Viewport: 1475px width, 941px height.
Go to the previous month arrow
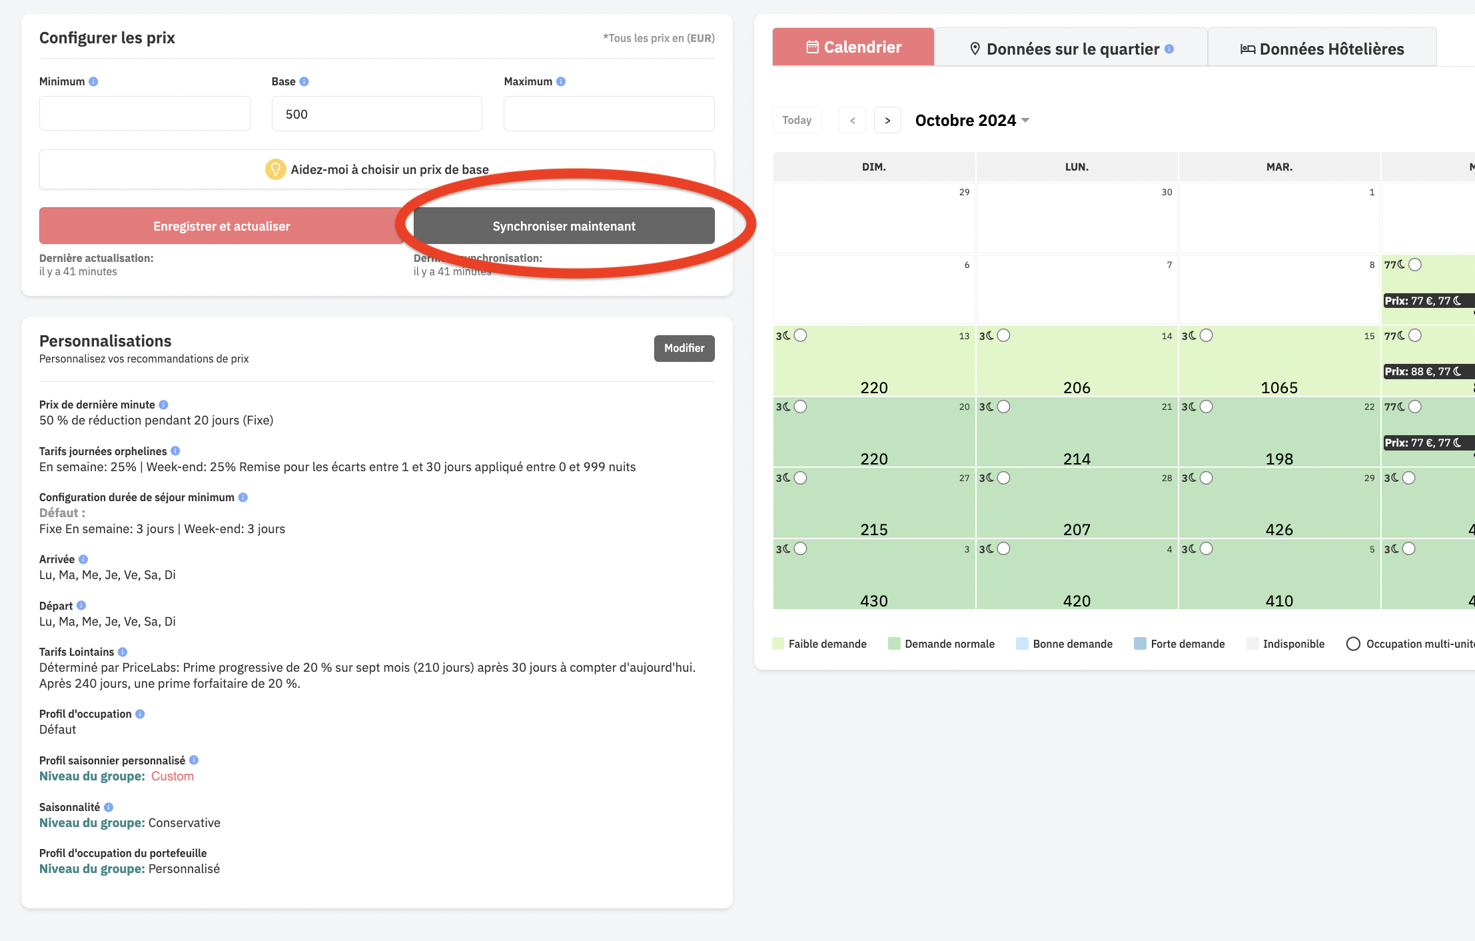(x=852, y=120)
